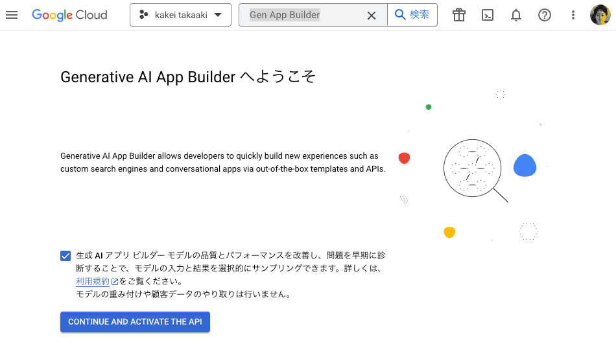Clear search text with X icon
Image resolution: width=616 pixels, height=355 pixels.
[372, 16]
